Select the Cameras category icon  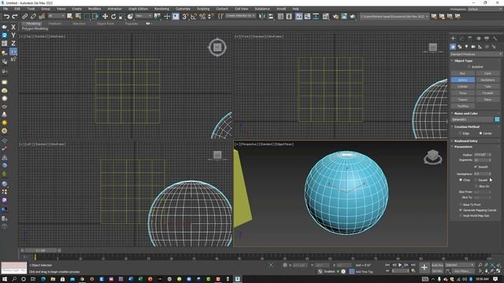[x=473, y=47]
